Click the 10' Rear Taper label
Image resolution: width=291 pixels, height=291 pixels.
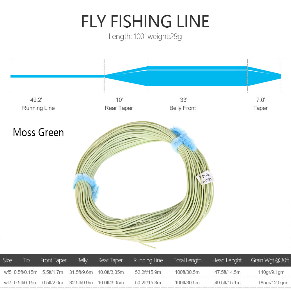coord(119,104)
